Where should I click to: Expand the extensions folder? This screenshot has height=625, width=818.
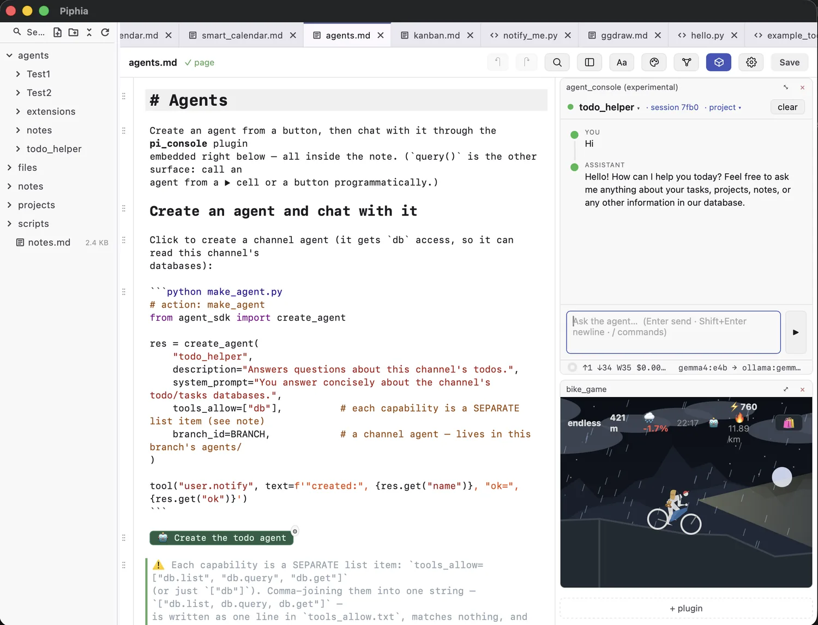[x=18, y=111]
